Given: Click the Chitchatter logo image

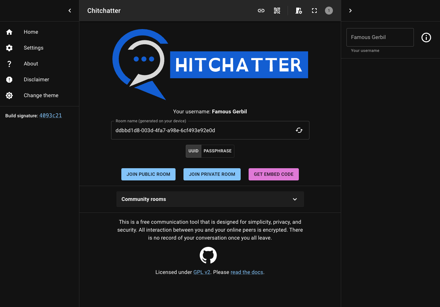Looking at the screenshot, I should coord(210,65).
